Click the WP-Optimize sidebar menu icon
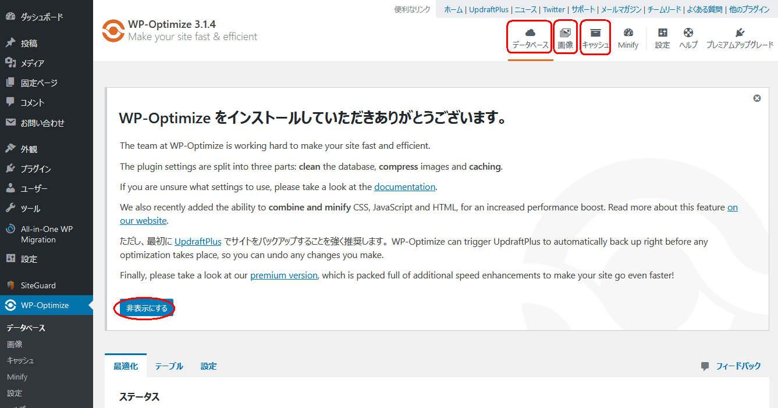Image resolution: width=778 pixels, height=408 pixels. (10, 305)
